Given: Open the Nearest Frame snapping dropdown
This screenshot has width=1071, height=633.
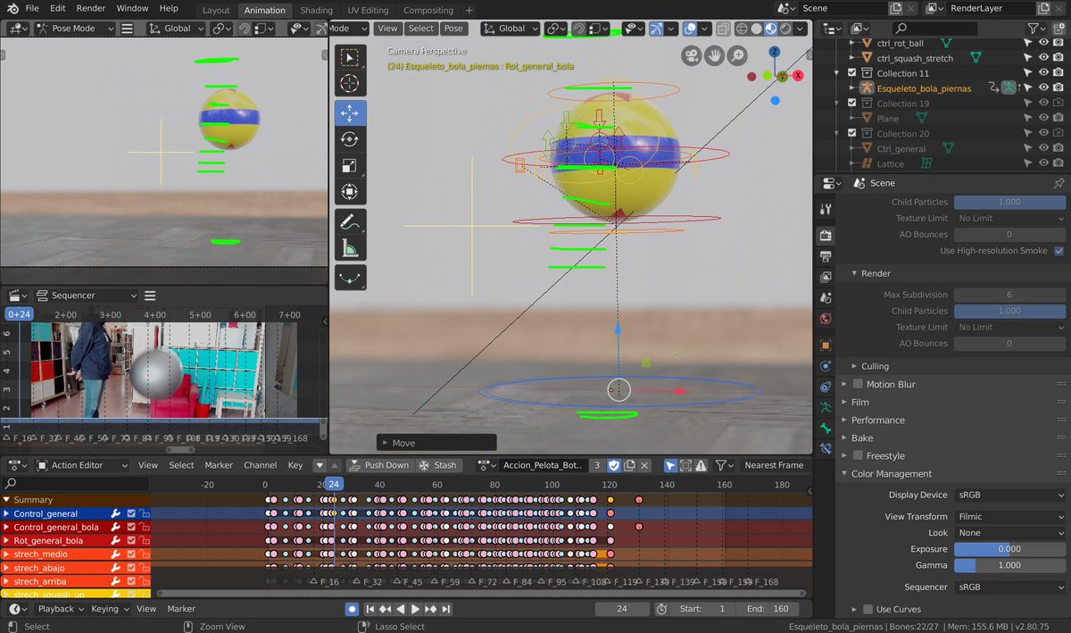Looking at the screenshot, I should pos(775,465).
